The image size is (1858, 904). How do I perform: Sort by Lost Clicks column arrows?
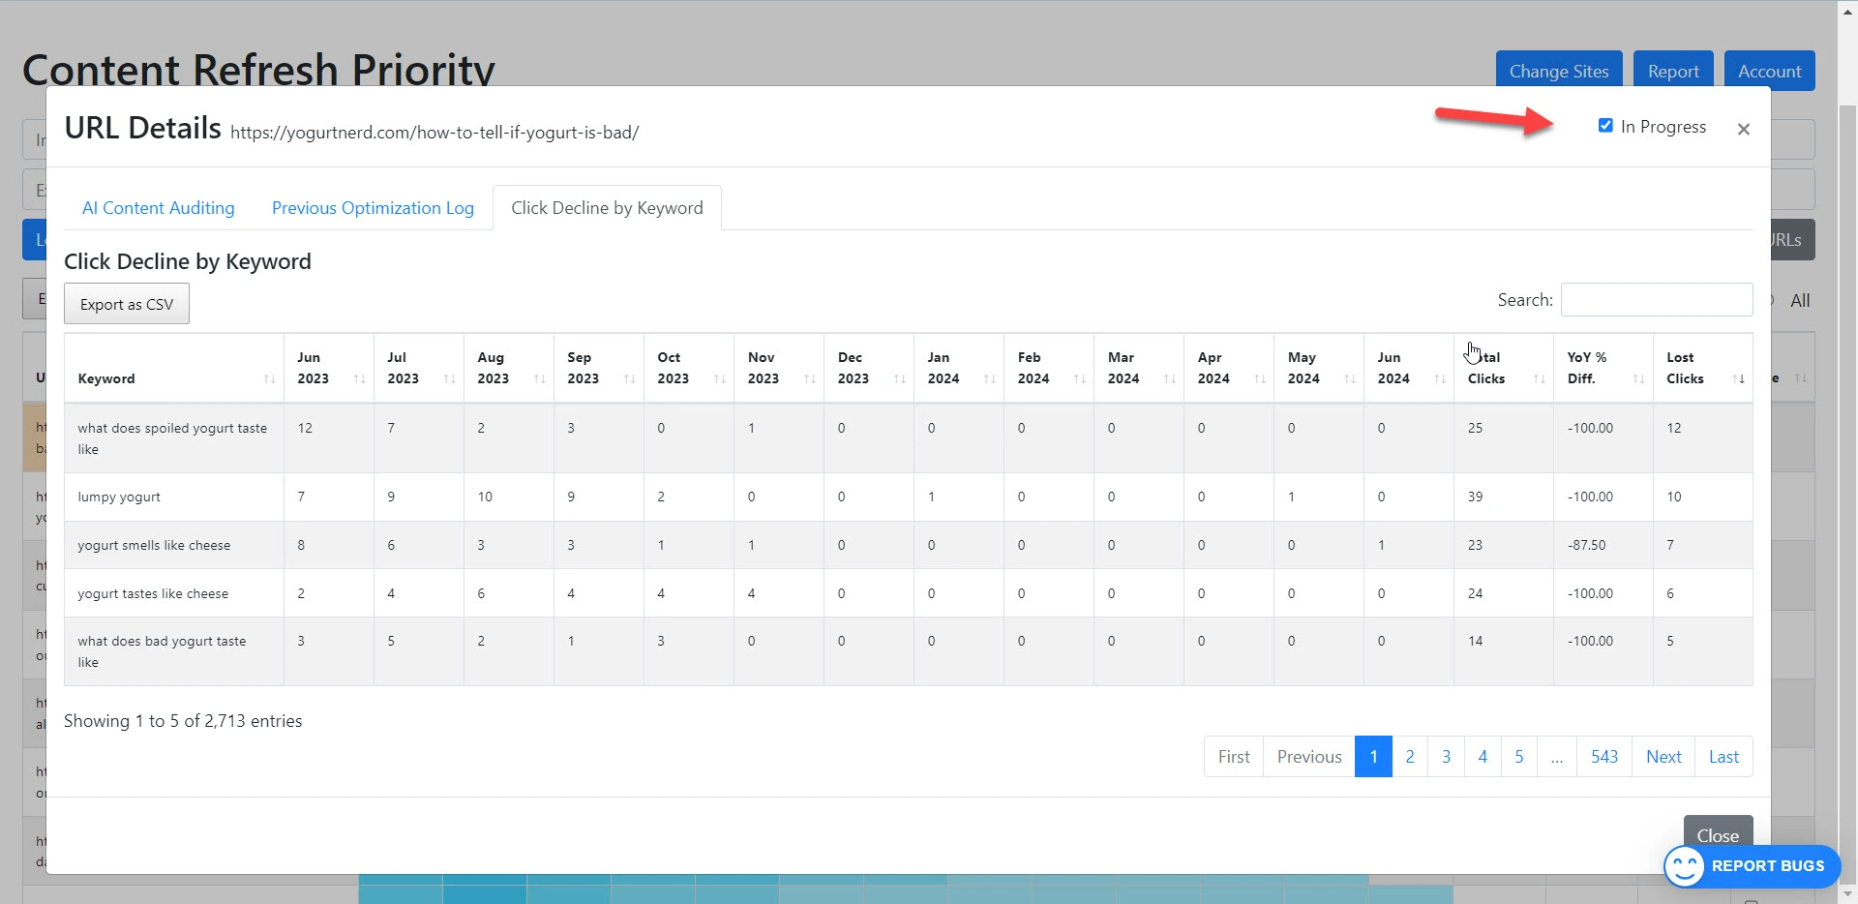point(1738,378)
